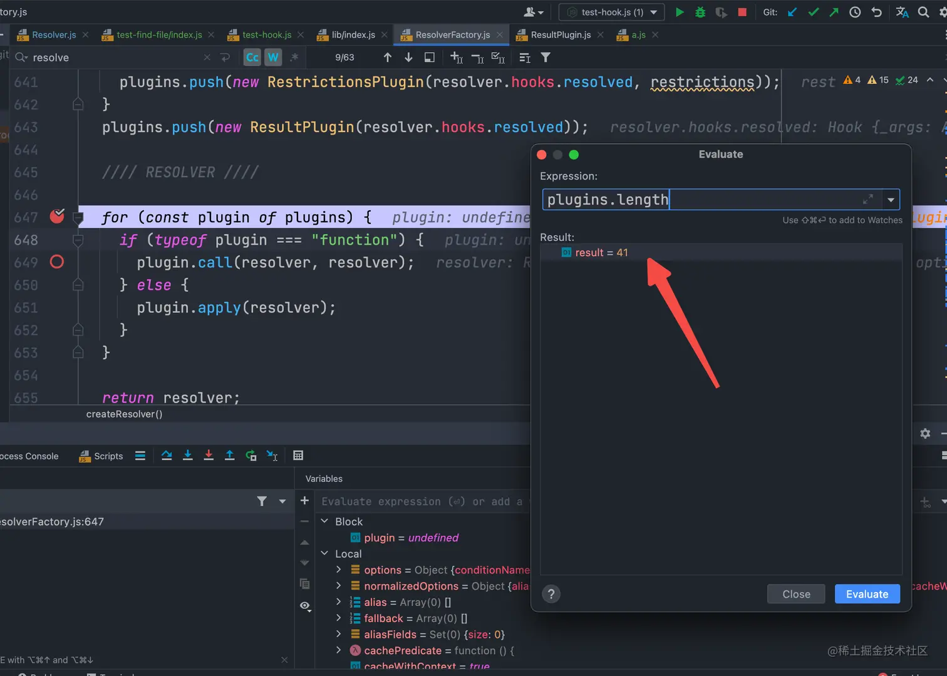Open the help question mark button
The height and width of the screenshot is (676, 947).
pos(551,594)
